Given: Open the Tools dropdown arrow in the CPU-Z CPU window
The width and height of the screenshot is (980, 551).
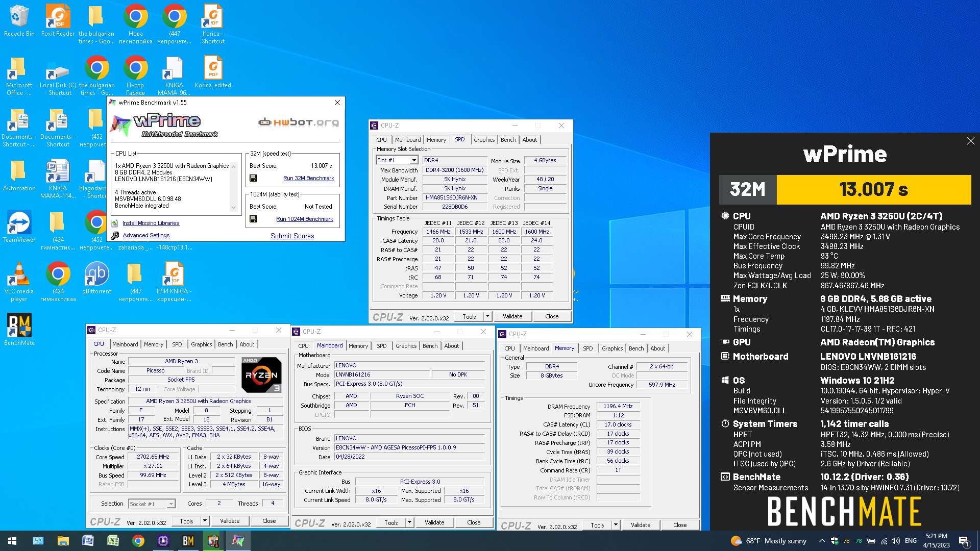Looking at the screenshot, I should [x=205, y=521].
